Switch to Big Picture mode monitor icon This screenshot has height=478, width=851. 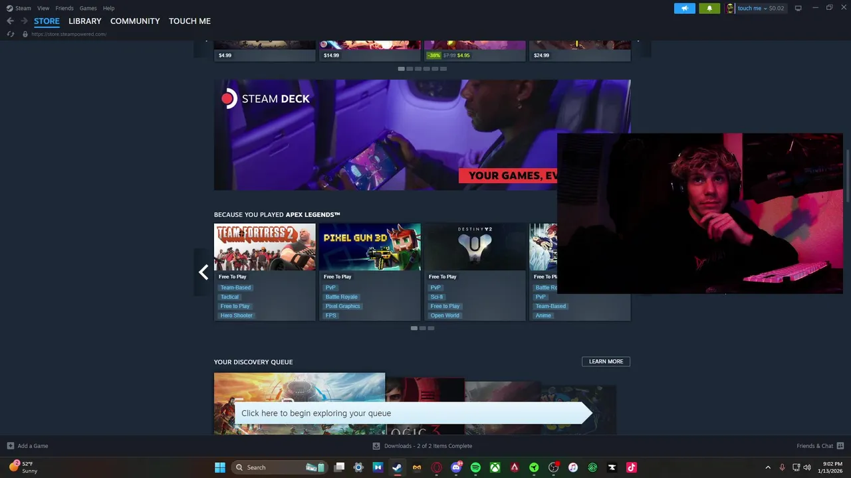(798, 8)
